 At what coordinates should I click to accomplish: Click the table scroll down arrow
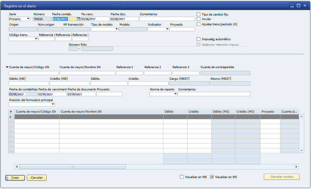pos(302,151)
